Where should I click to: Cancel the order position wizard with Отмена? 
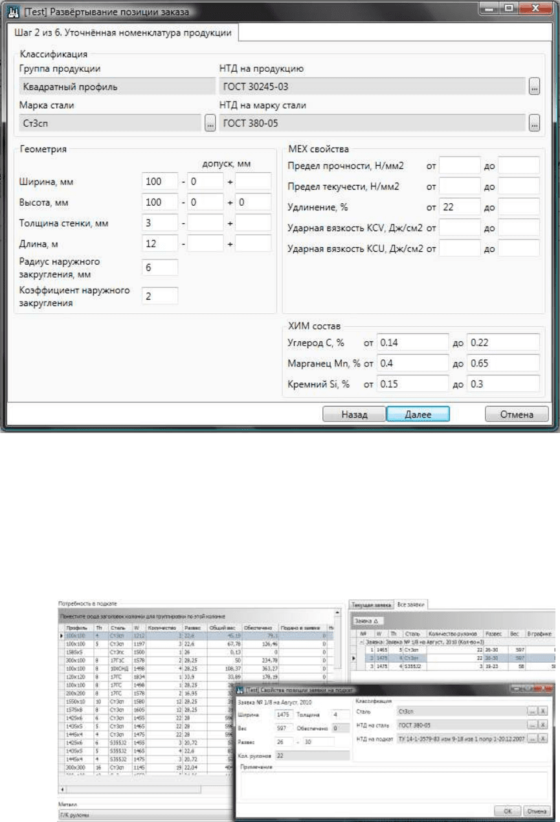[517, 415]
